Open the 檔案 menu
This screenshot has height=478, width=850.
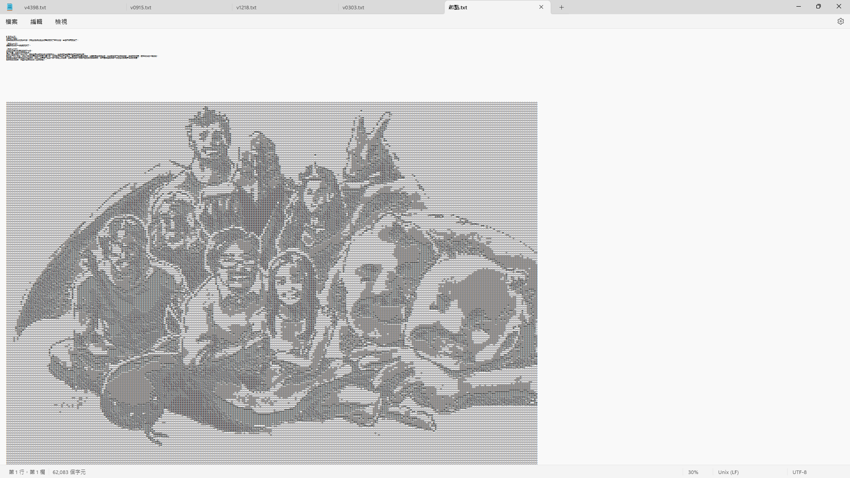point(12,22)
